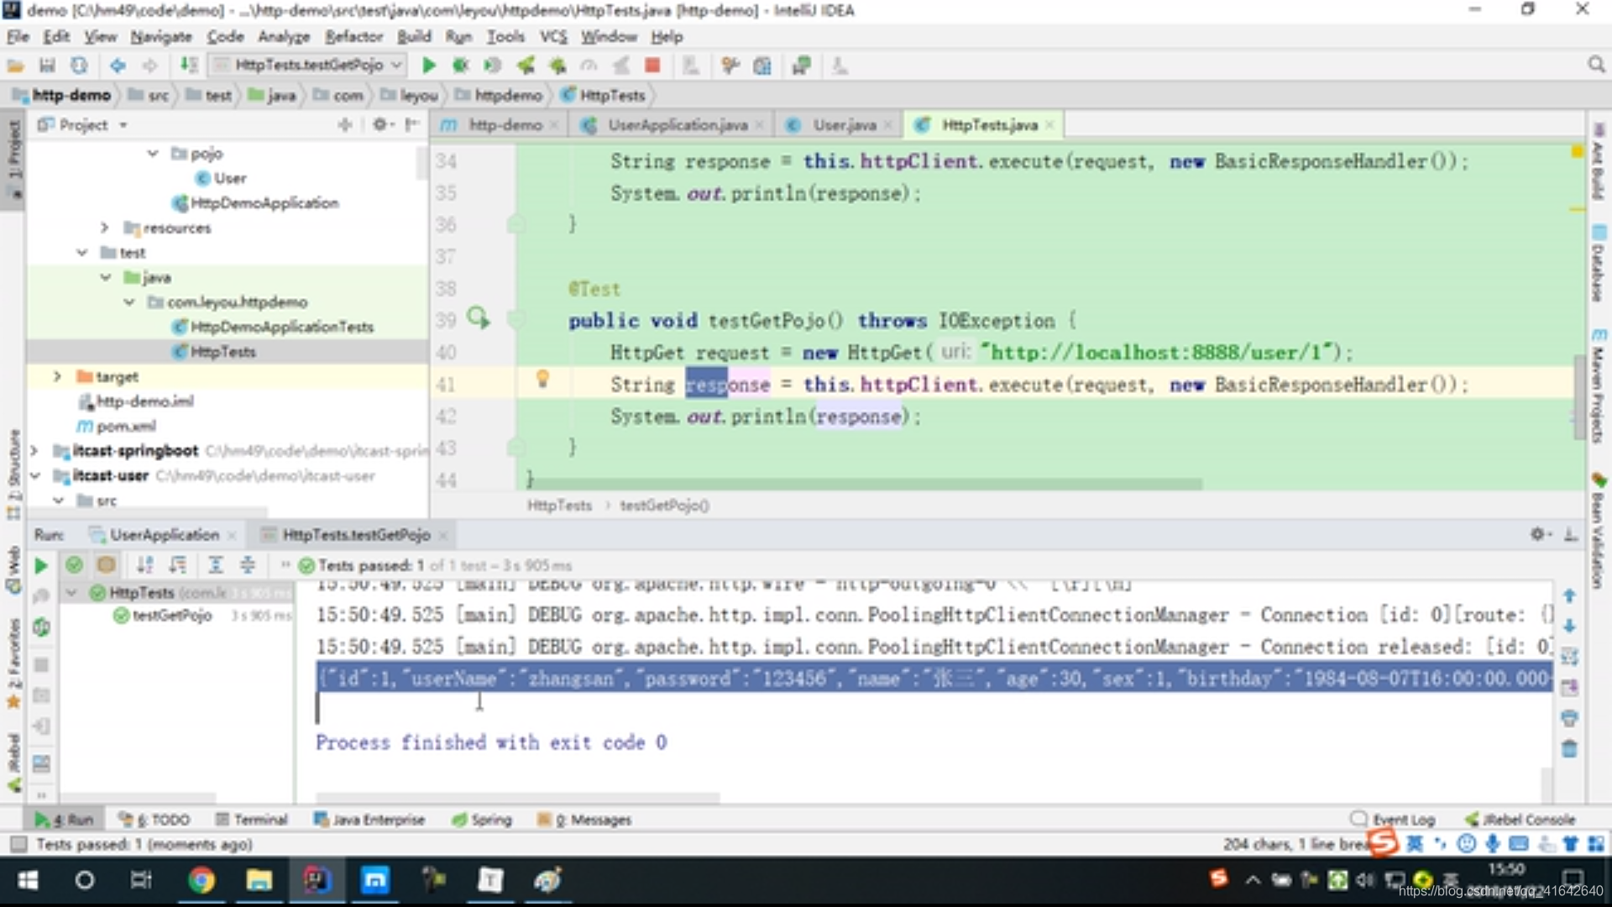Screen dimensions: 1612x907
Task: Expand the itcast-springboot module
Action: tap(34, 451)
